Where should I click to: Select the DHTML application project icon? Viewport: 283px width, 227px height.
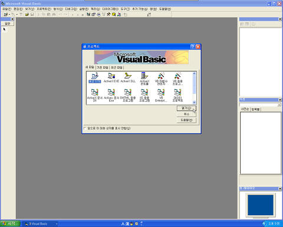click(128, 95)
